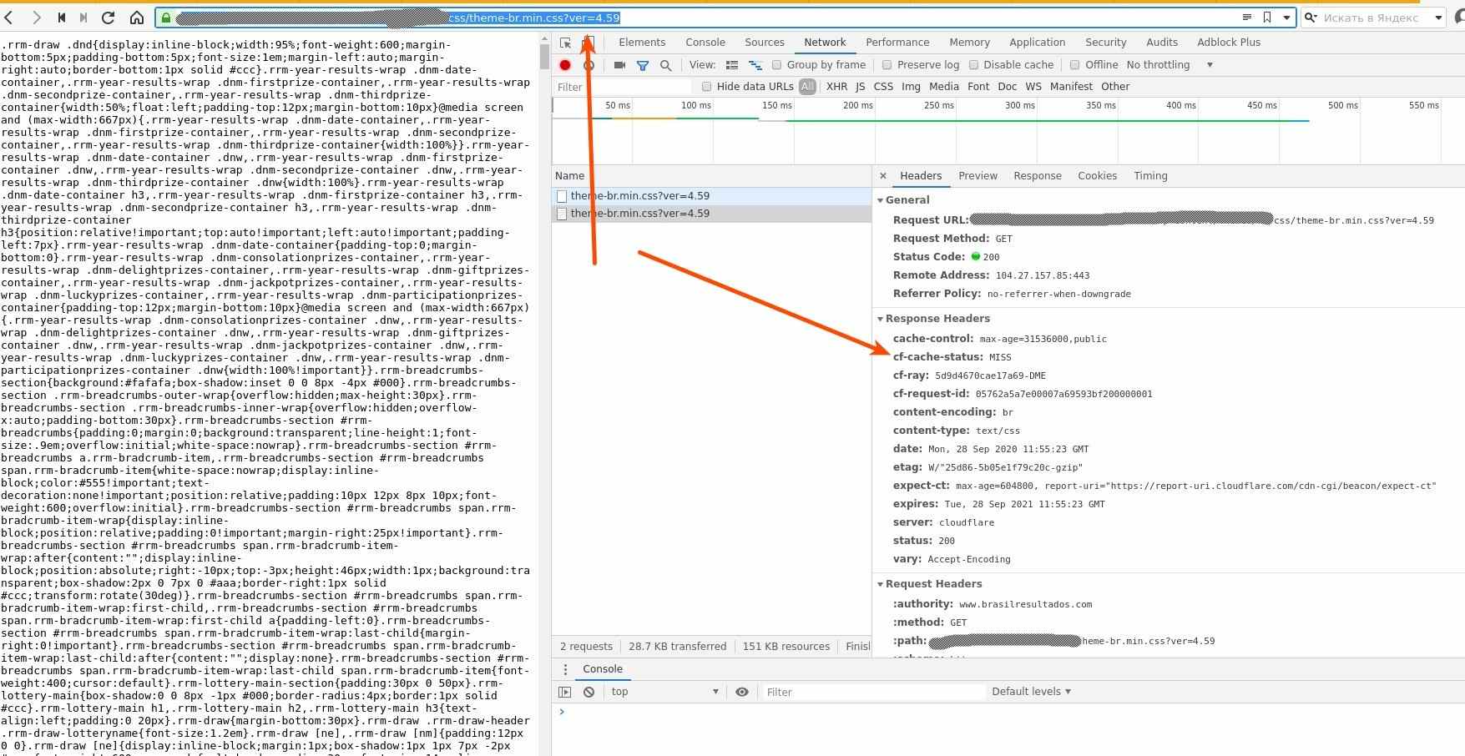Open the Console tab in DevTools
Viewport: 1465px width, 756px height.
(x=705, y=43)
